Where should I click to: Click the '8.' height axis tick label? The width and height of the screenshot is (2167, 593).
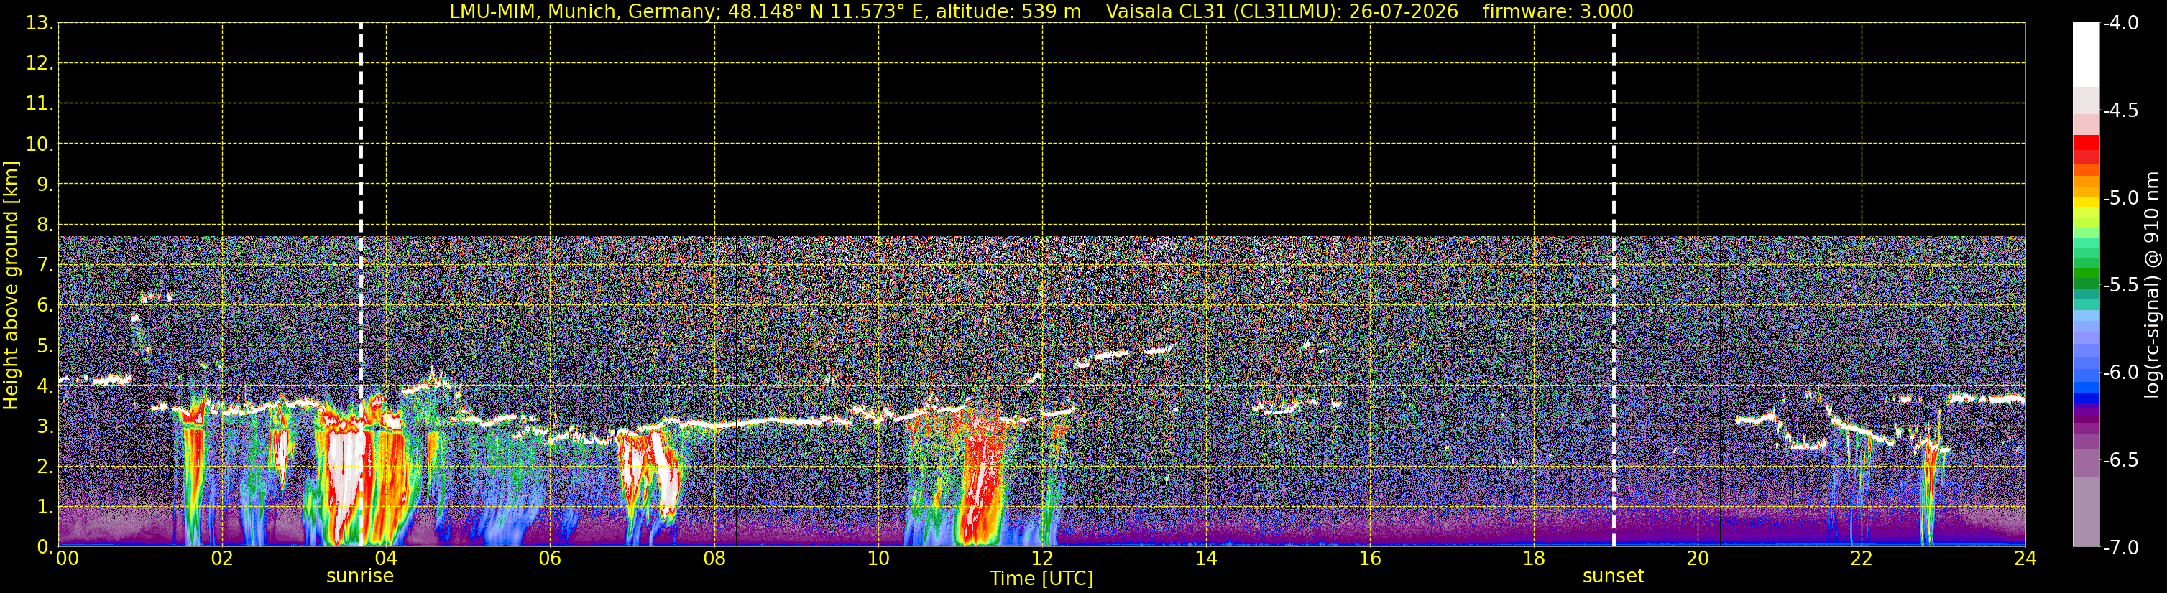point(45,225)
